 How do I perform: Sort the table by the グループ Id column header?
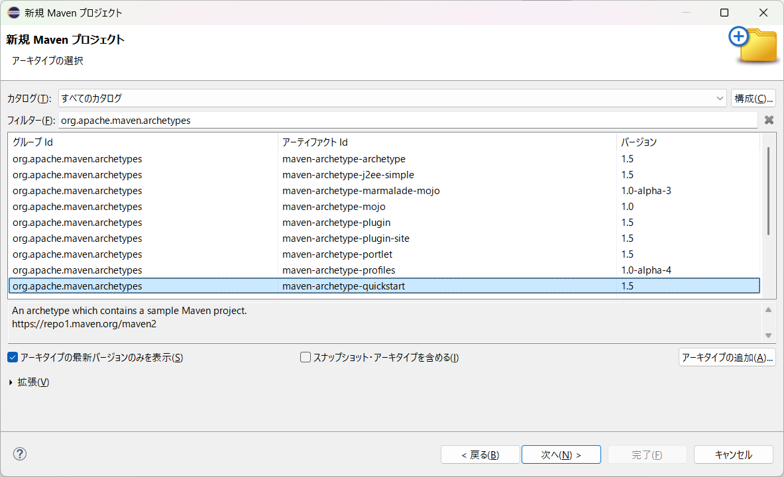point(142,142)
